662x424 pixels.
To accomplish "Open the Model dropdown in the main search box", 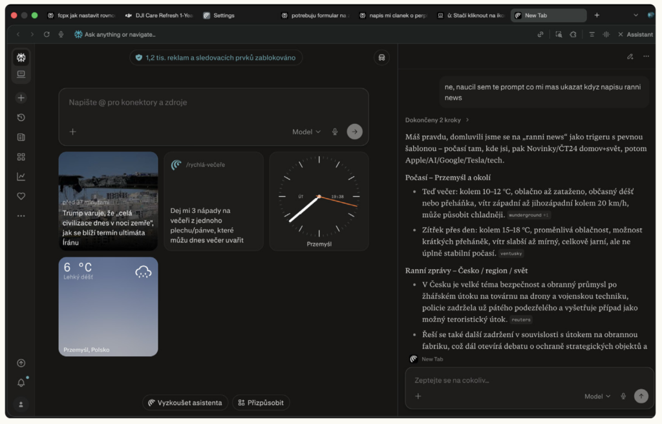I will (306, 132).
